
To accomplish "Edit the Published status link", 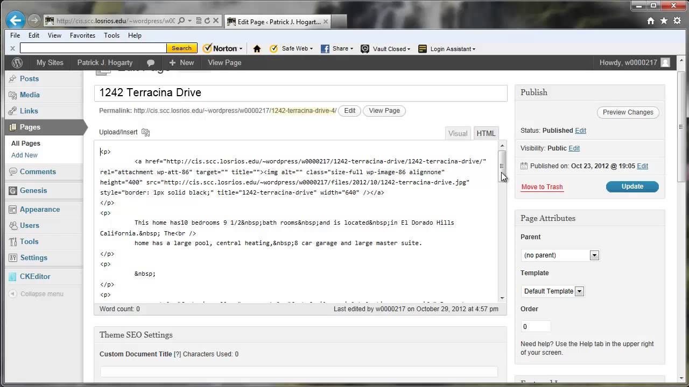I will tap(580, 131).
